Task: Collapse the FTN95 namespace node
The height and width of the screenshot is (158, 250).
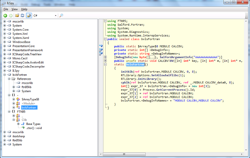Action: 9,111
